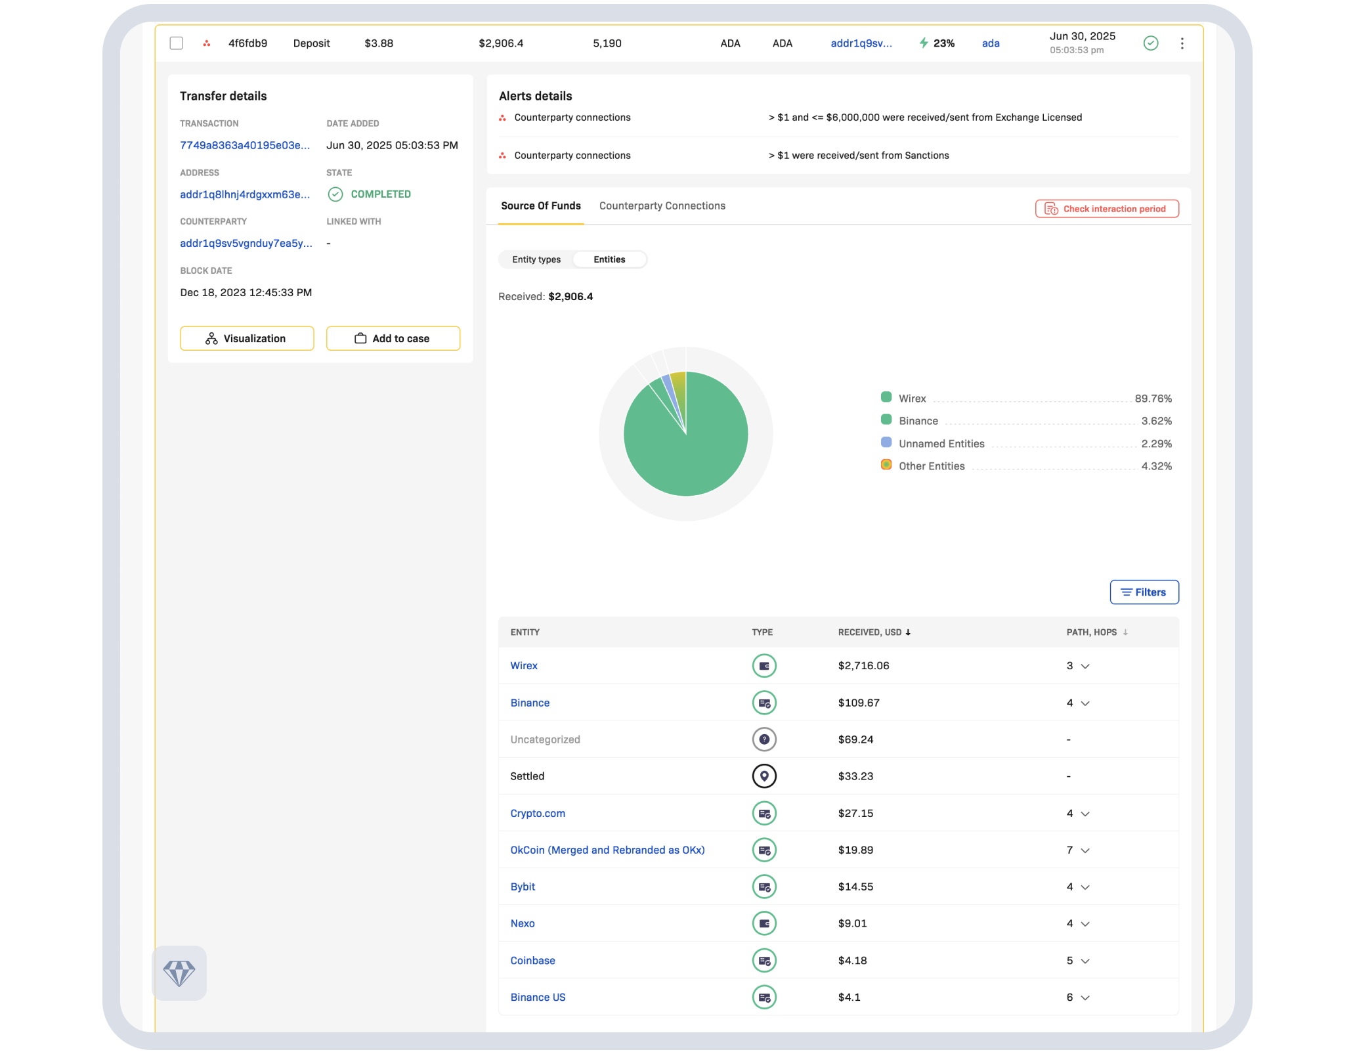Select the Source Of Funds tab
The height and width of the screenshot is (1054, 1355).
point(540,206)
